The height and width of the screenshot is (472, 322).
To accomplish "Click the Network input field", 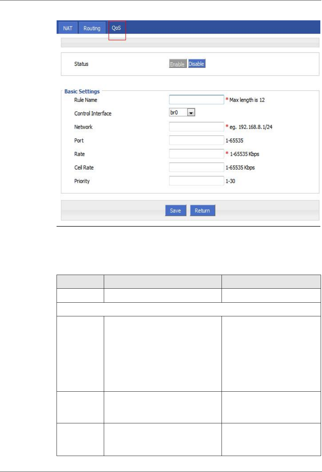I will point(197,127).
